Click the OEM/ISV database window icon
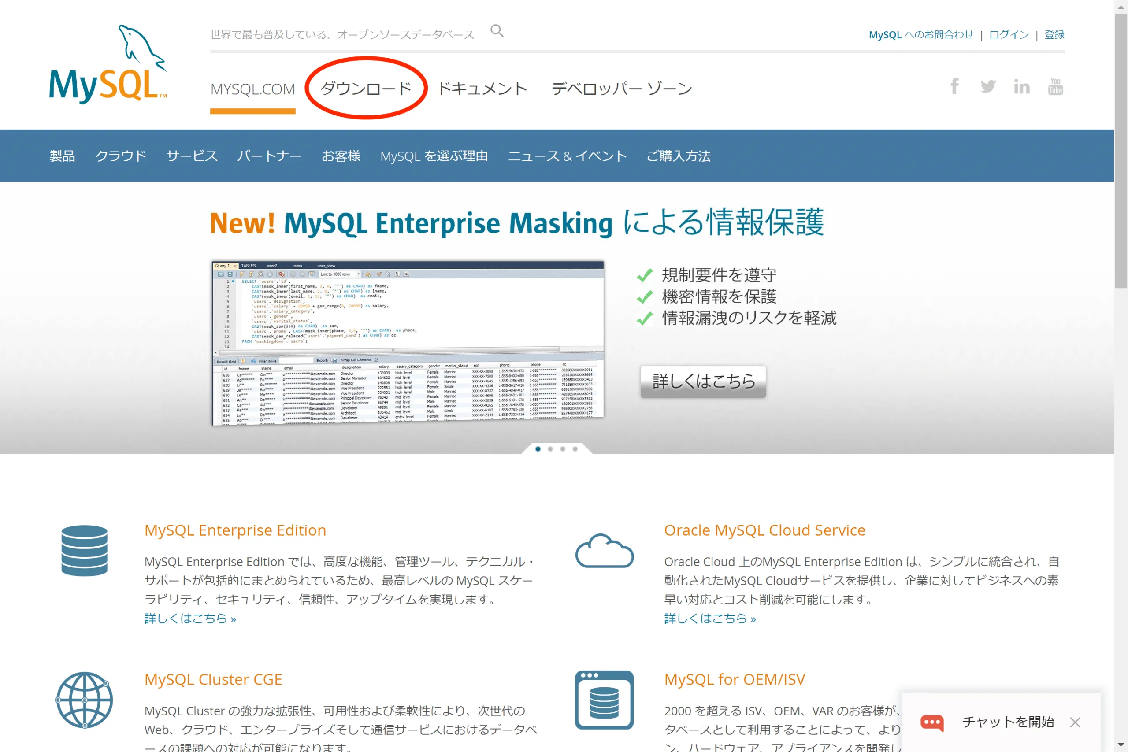Screen dimensions: 1128x752 (x=604, y=700)
